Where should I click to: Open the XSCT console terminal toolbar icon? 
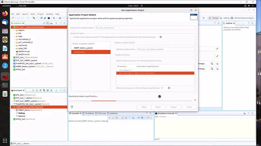(49, 18)
